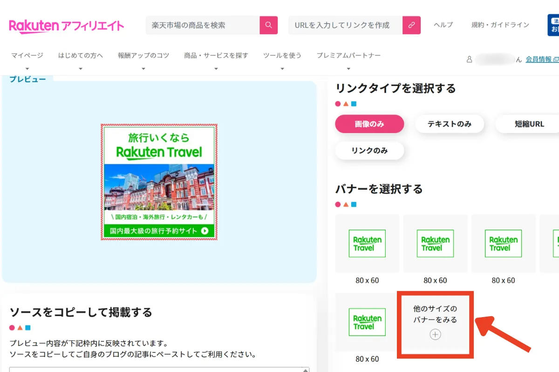Image resolution: width=559 pixels, height=372 pixels.
Task: Focus the 楽天市場の商品を検索 search field
Action: pyautogui.click(x=203, y=25)
